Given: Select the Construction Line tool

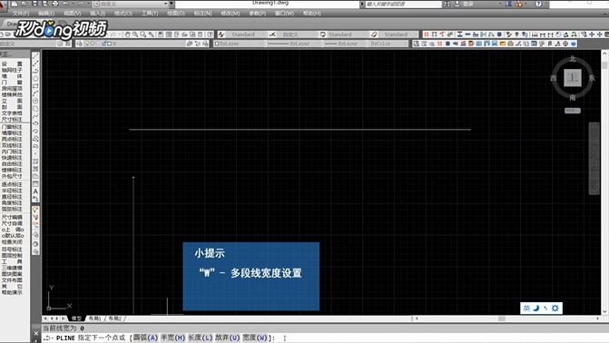Looking at the screenshot, I should point(35,64).
